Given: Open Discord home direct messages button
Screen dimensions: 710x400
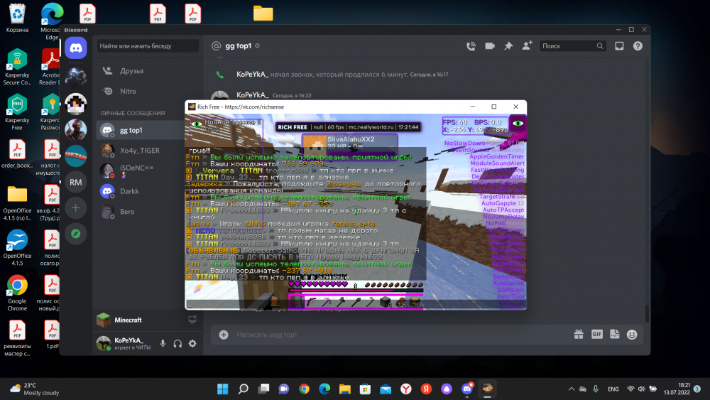Looking at the screenshot, I should click(76, 48).
